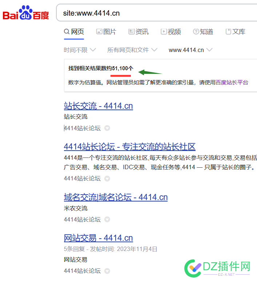Go to the 文库 tab
This screenshot has height=283, width=257.
(235, 32)
